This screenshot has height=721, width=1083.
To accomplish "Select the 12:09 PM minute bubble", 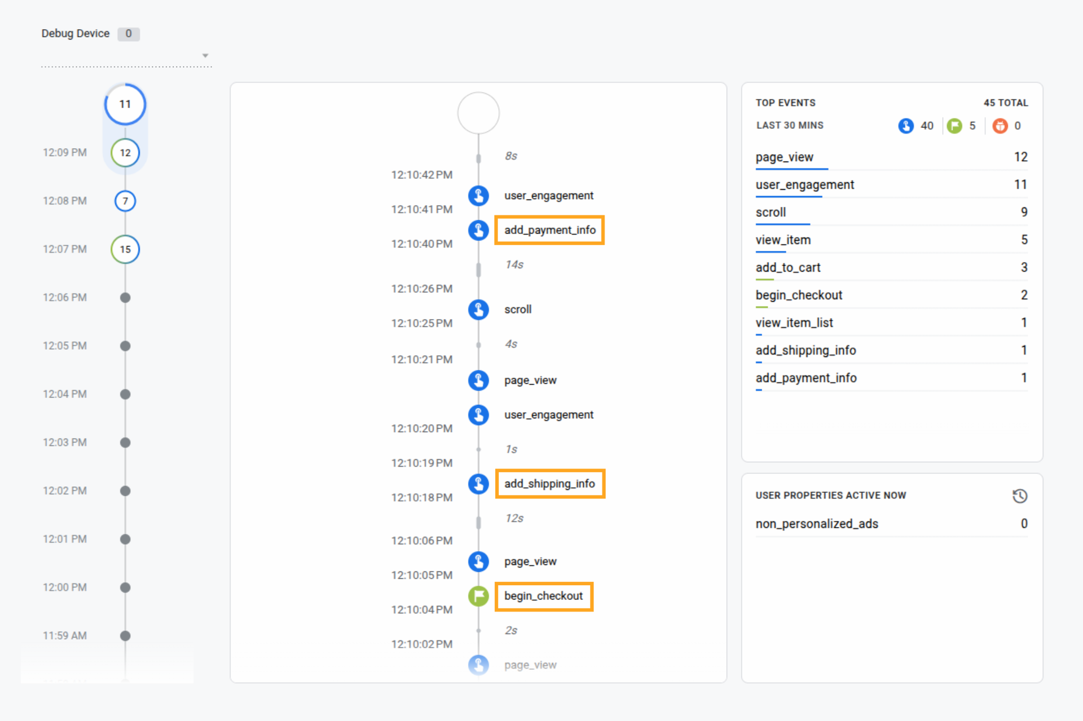I will (x=125, y=153).
